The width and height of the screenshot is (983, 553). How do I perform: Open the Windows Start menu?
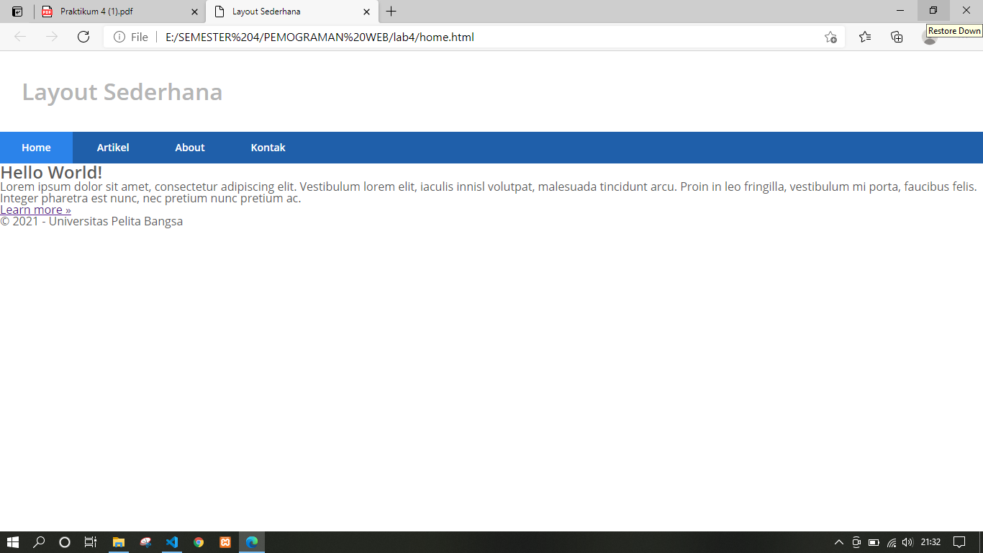point(11,542)
